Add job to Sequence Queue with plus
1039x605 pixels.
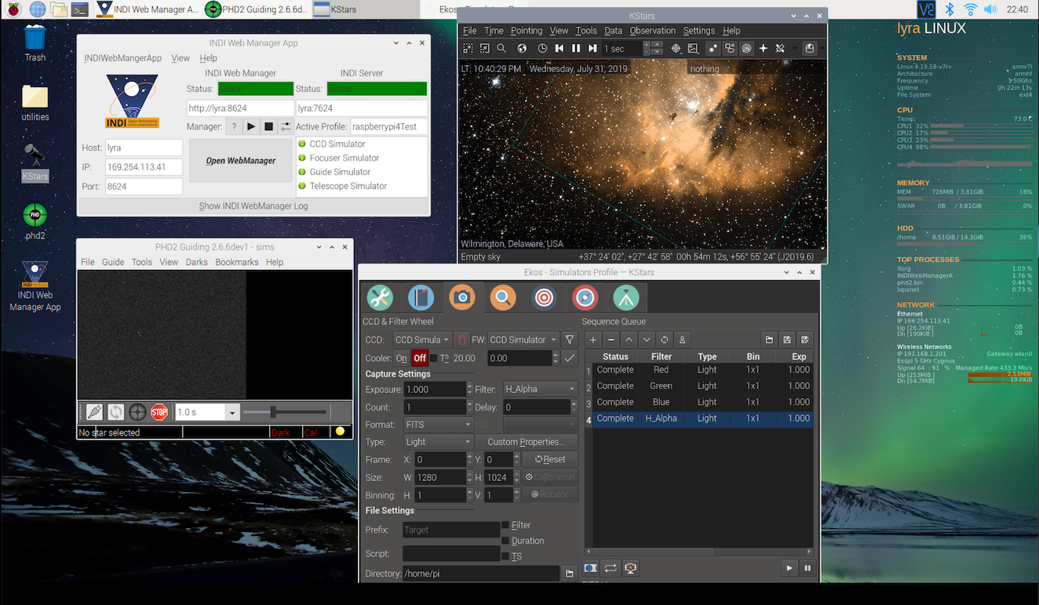[x=594, y=340]
